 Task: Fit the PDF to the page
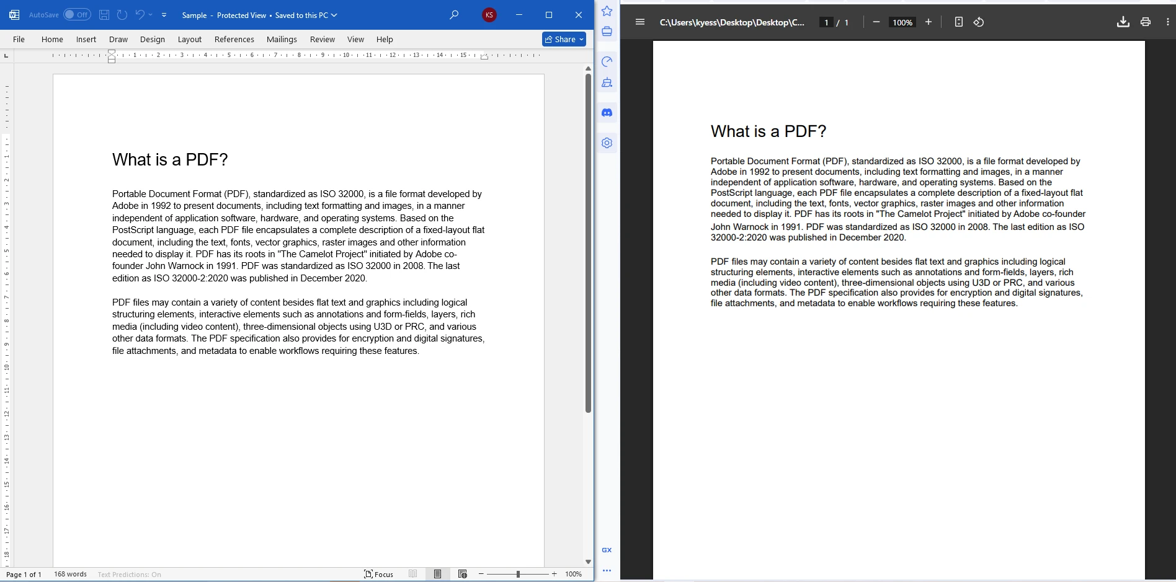click(958, 22)
